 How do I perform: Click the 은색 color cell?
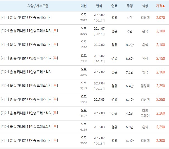[x=145, y=31]
